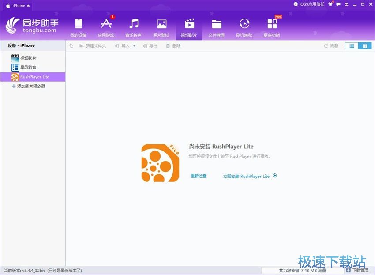Switch to the 照片壁纸 photos tab
Image resolution: width=375 pixels, height=275 pixels.
click(161, 28)
